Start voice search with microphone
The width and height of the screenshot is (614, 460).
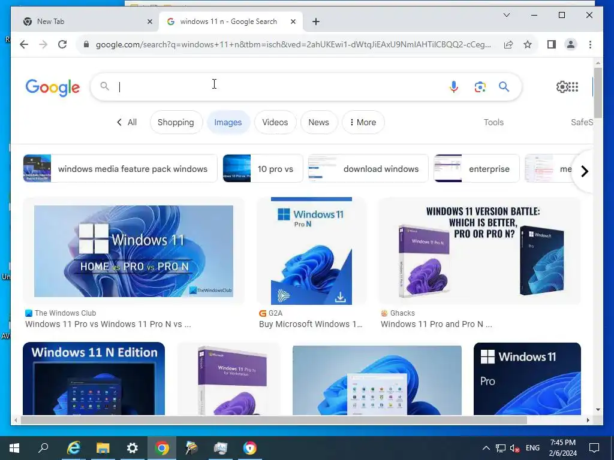click(x=453, y=86)
